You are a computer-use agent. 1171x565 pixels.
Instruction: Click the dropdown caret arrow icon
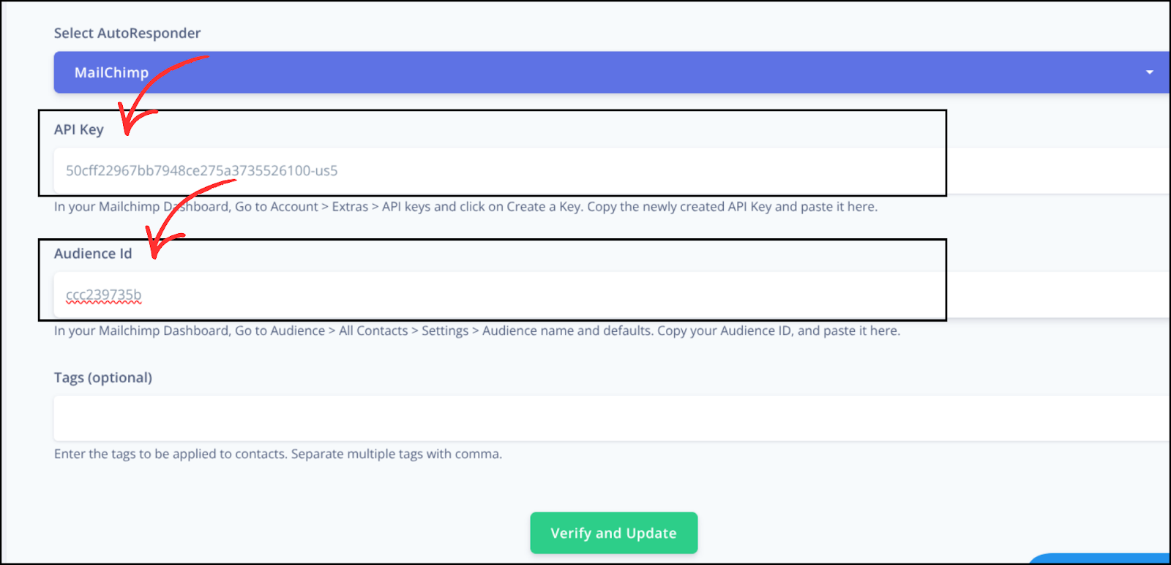coord(1149,72)
